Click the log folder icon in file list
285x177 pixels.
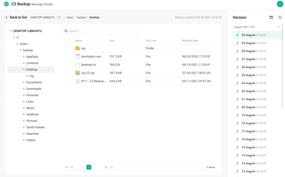pyautogui.click(x=78, y=48)
